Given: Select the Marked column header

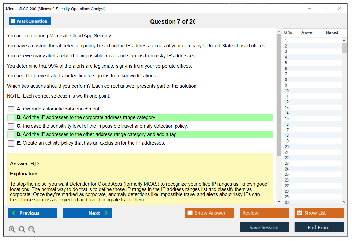Looking at the screenshot, I should pyautogui.click(x=332, y=32).
